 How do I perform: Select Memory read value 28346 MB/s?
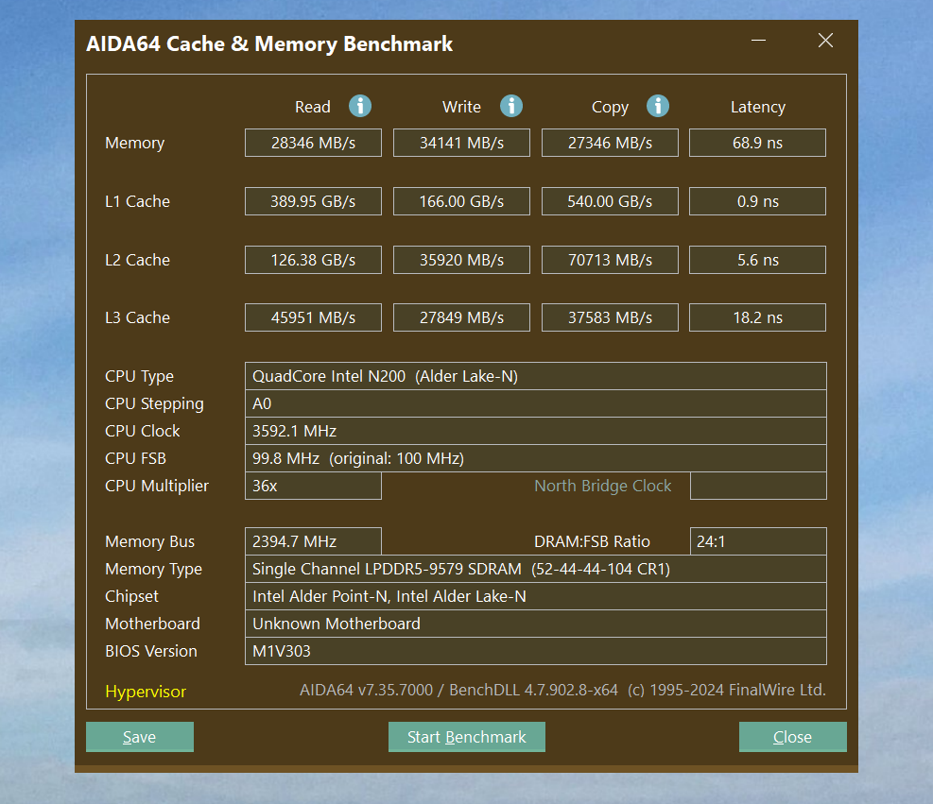(x=313, y=143)
